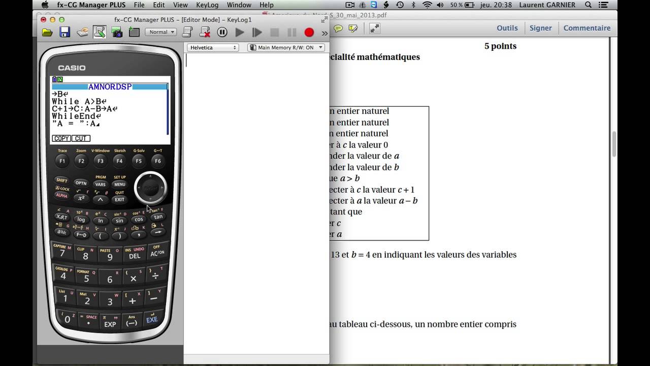Open Signer panel in PDF viewer
This screenshot has width=650, height=366.
(540, 28)
